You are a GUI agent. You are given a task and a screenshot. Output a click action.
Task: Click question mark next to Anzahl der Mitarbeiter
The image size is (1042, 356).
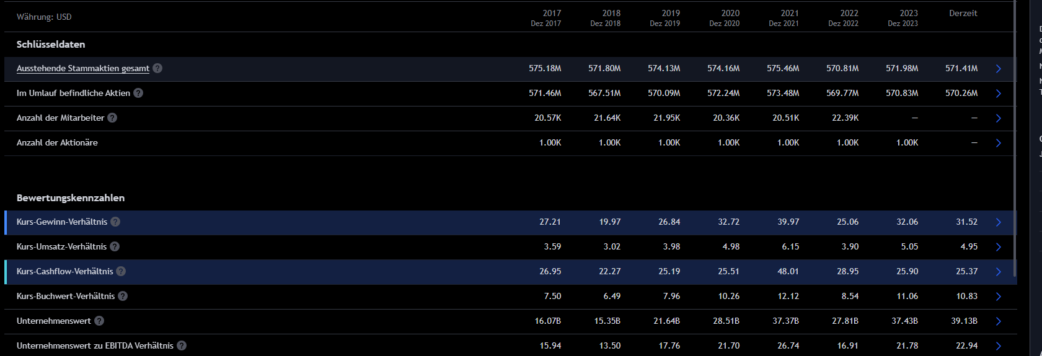click(x=112, y=118)
